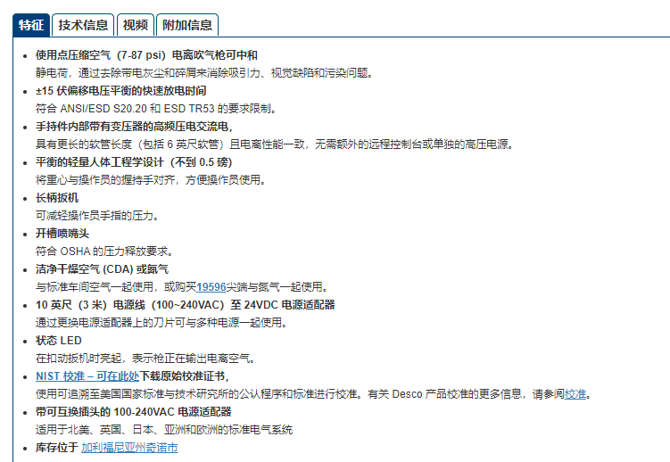Select the line 符合 ANSI/ESD S20.20 和 ESD TR53

click(157, 109)
